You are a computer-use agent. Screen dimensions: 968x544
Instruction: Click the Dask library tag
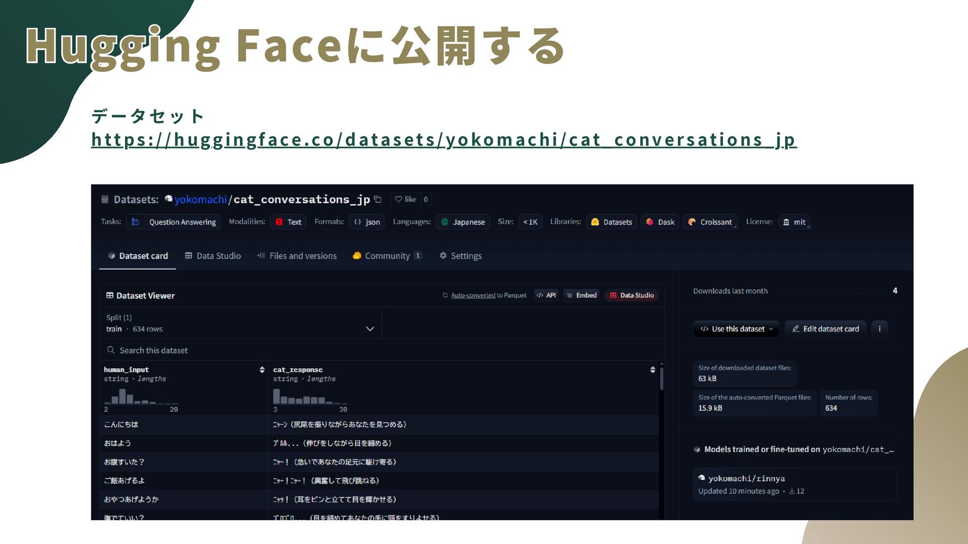pyautogui.click(x=660, y=222)
